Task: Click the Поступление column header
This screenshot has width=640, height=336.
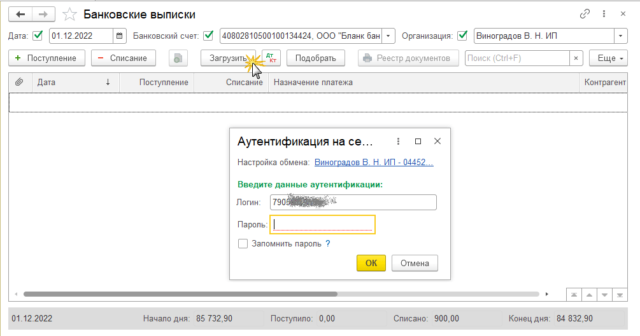Action: coord(157,83)
